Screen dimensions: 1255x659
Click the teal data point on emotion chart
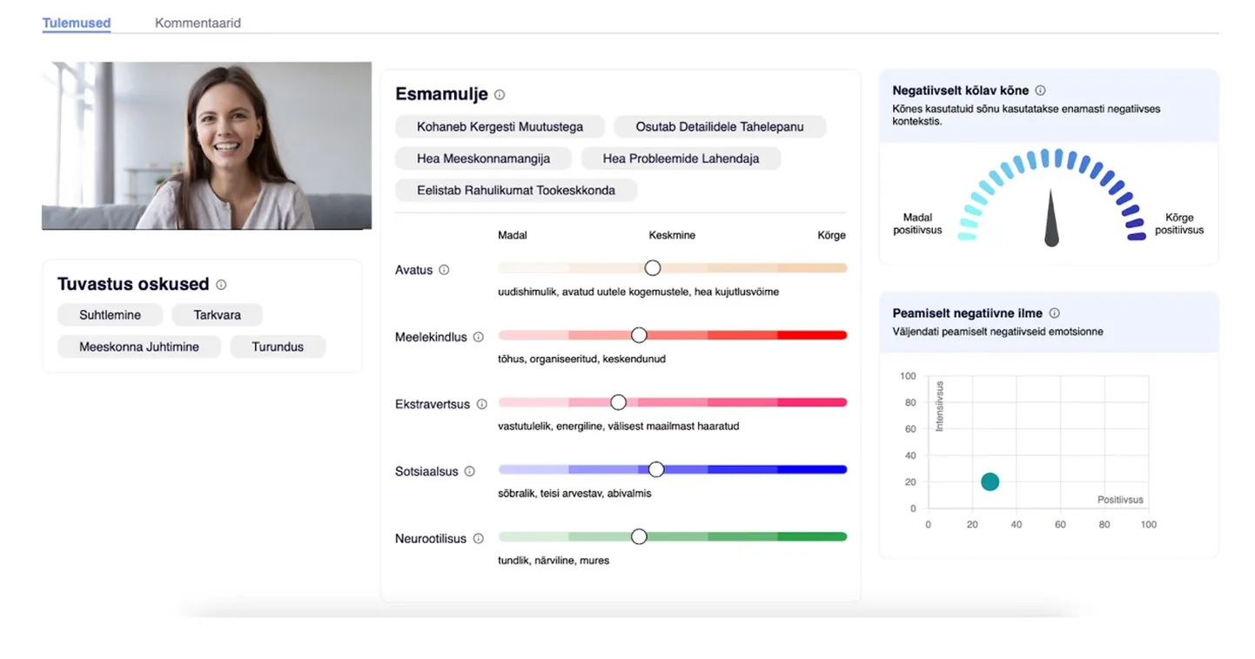click(x=990, y=482)
